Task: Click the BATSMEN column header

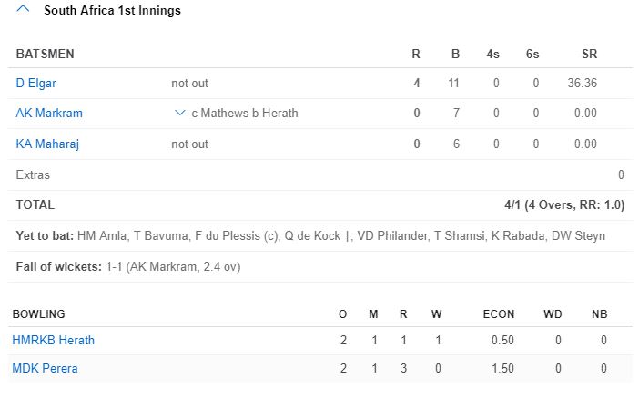Action: [45, 55]
